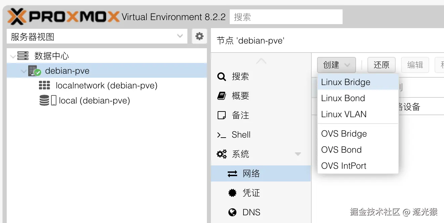Focus the top 搜索 search field
Screen dimensions: 444x223
[x=286, y=17]
